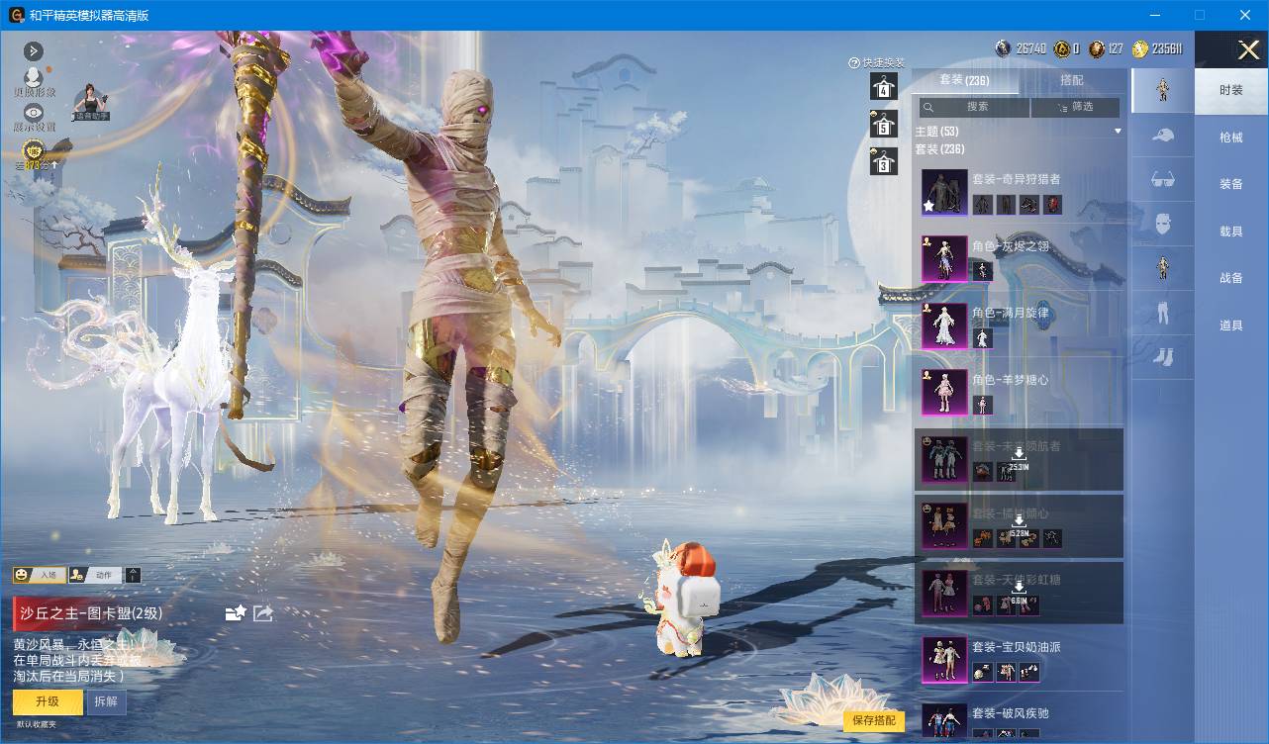Click the 快捷换装 quick change help label
The image size is (1269, 744).
click(x=876, y=62)
